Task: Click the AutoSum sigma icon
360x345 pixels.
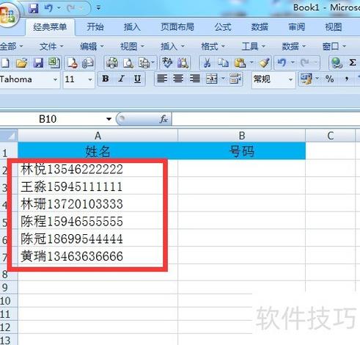Action: click(353, 63)
